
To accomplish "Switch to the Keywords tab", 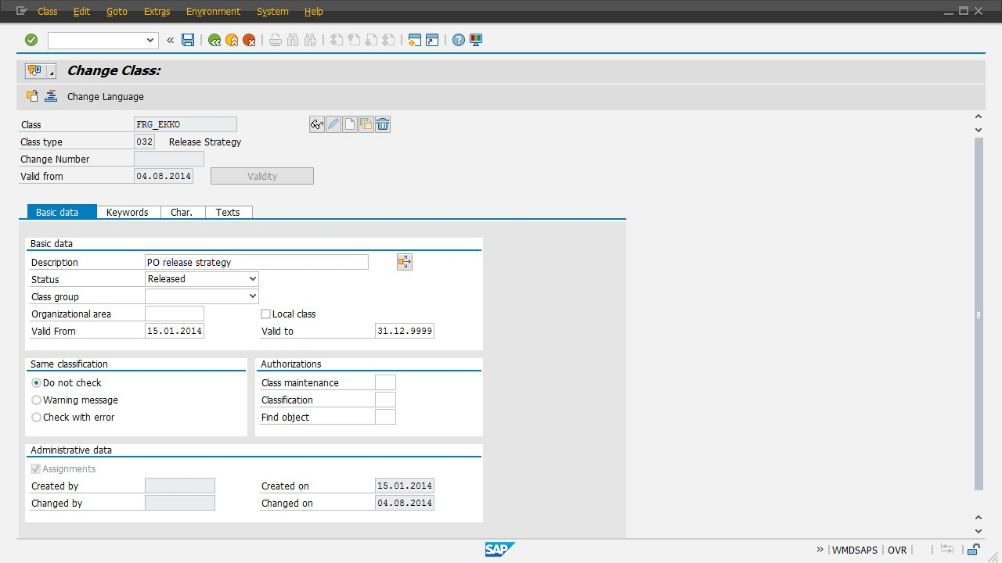I will point(128,212).
